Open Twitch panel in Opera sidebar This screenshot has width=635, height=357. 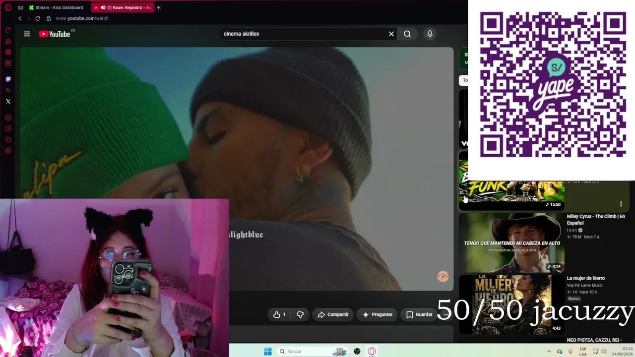click(8, 79)
